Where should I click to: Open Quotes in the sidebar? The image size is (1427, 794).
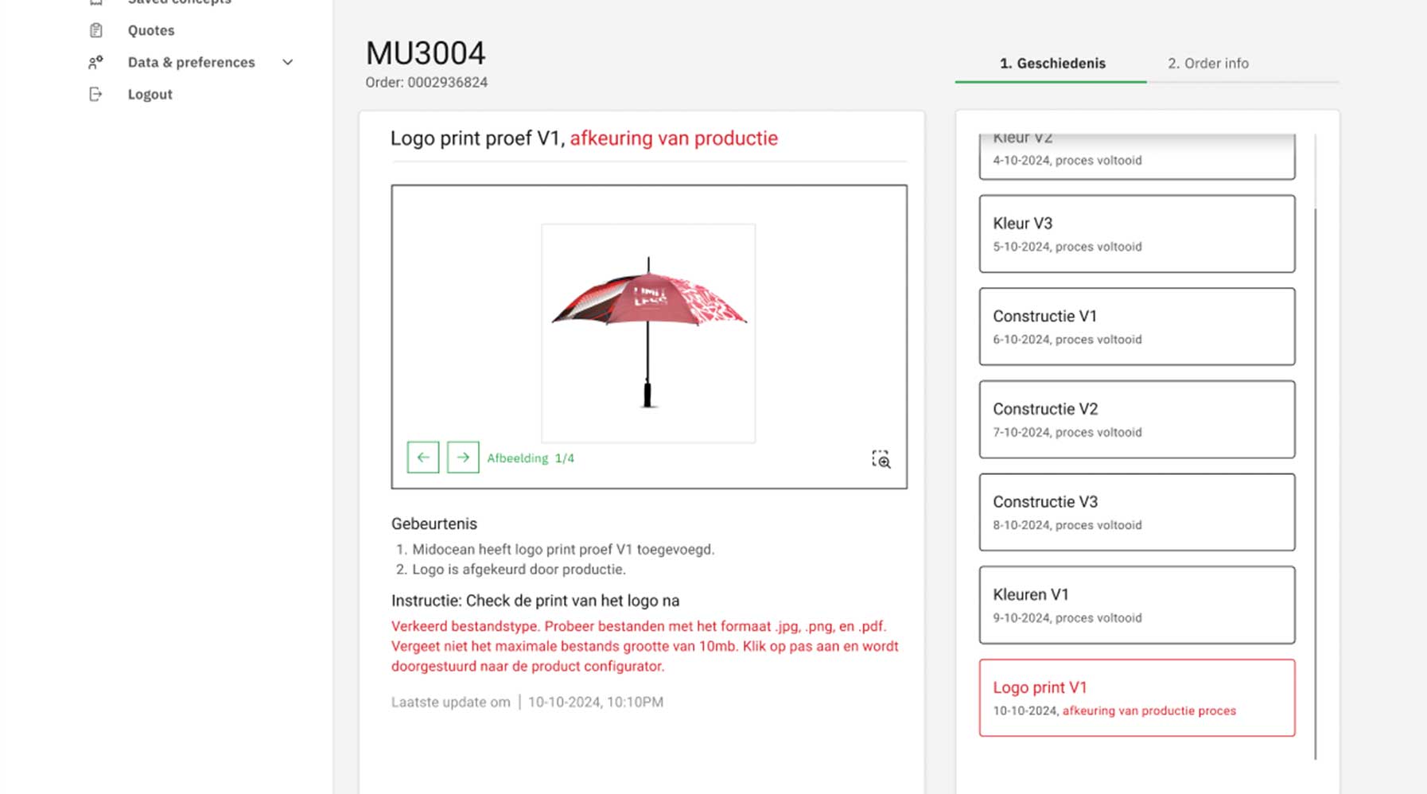(151, 30)
